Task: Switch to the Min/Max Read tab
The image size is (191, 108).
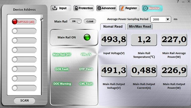Action: click(x=140, y=26)
